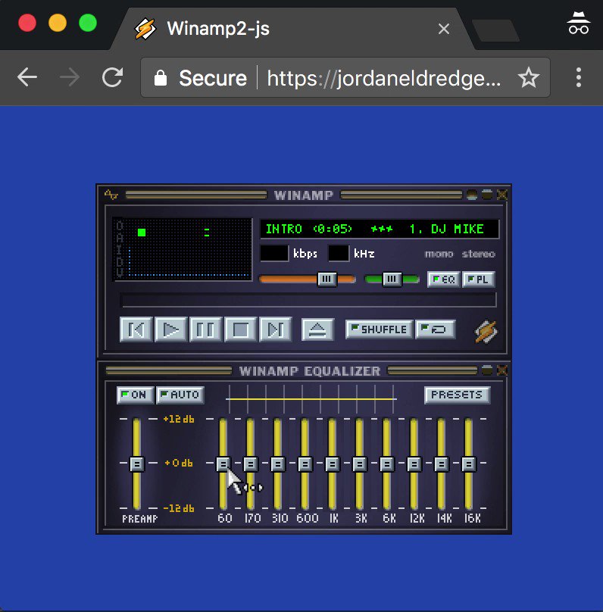Click the green macOS fullscreen button
This screenshot has height=612, width=603.
point(88,23)
